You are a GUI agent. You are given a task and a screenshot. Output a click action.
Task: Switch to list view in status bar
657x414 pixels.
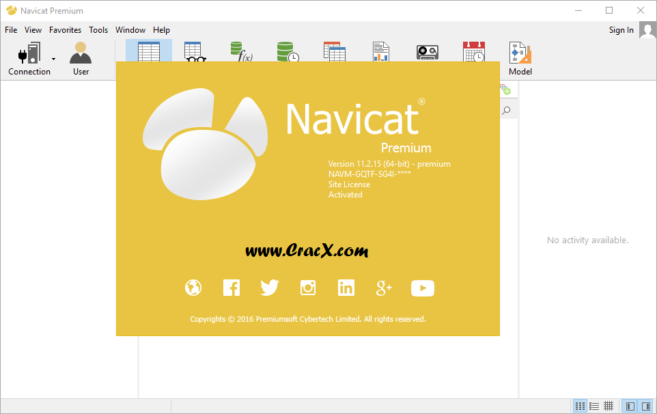click(x=594, y=406)
